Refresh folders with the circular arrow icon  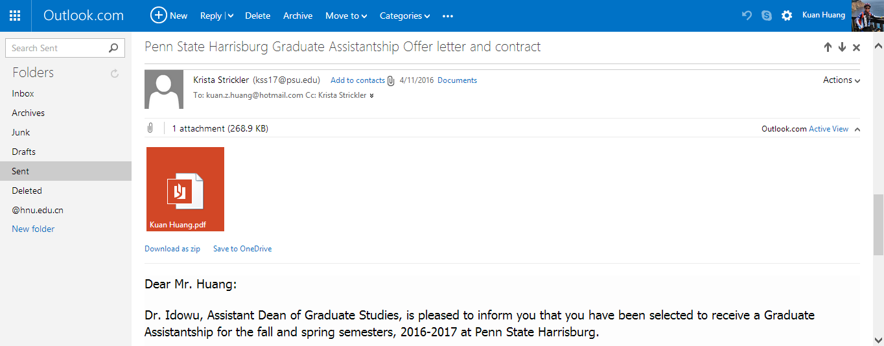(115, 73)
